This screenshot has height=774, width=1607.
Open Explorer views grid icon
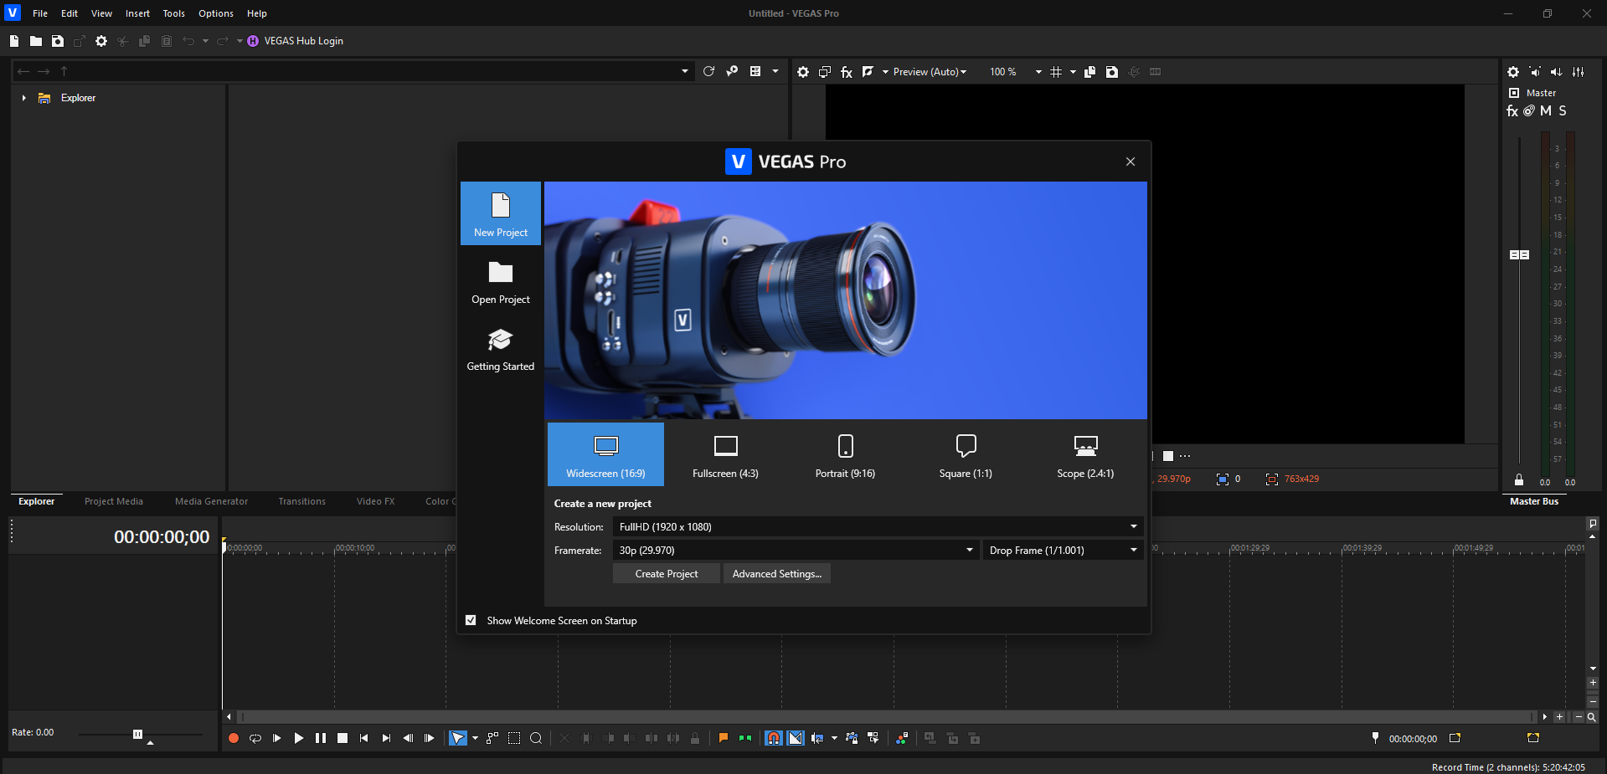pos(755,72)
